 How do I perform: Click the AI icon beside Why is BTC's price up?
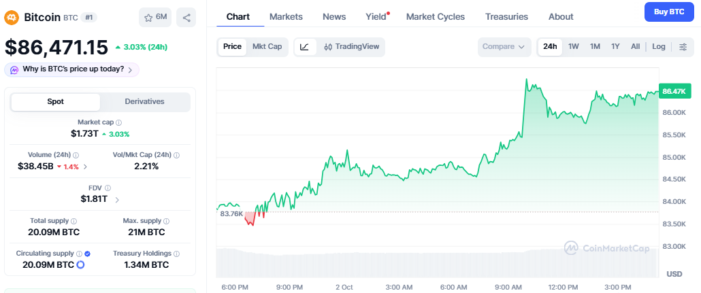(14, 69)
